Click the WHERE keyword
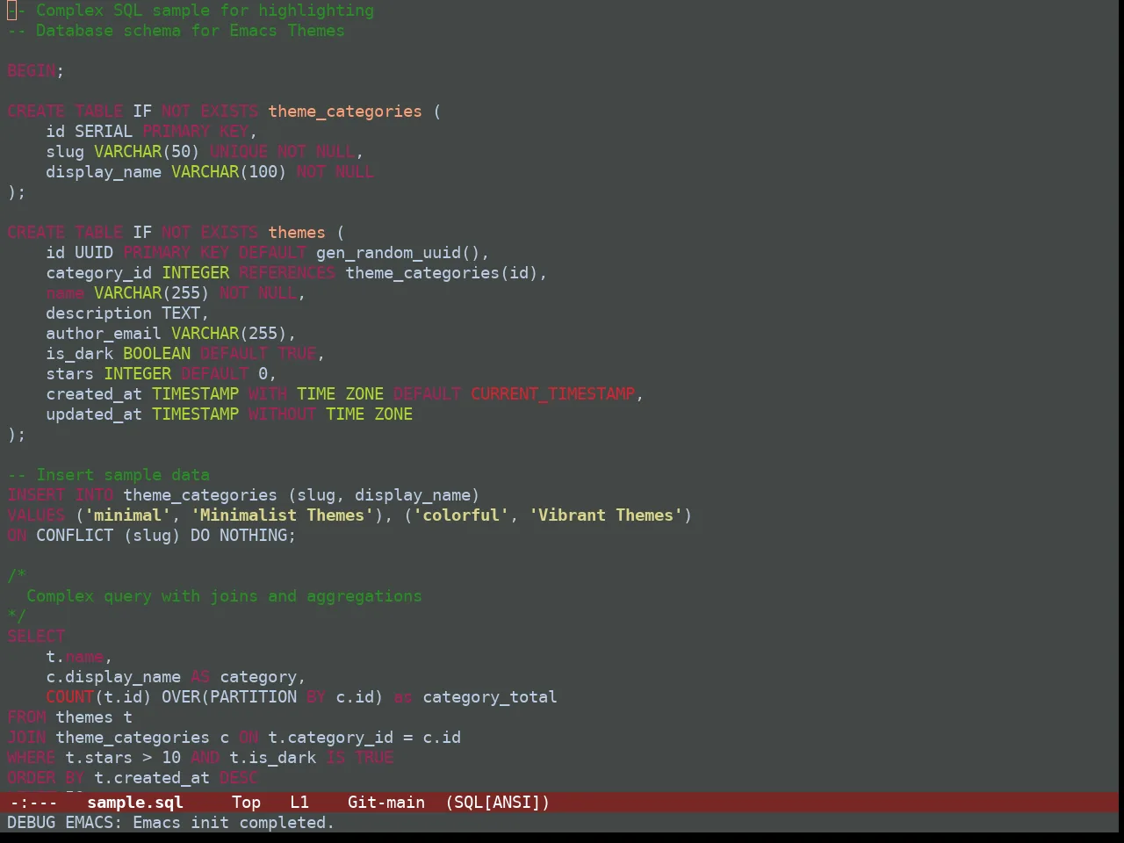The width and height of the screenshot is (1124, 843). [x=32, y=758]
